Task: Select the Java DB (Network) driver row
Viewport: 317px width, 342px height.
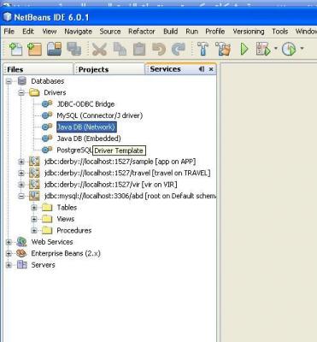Action: [86, 127]
